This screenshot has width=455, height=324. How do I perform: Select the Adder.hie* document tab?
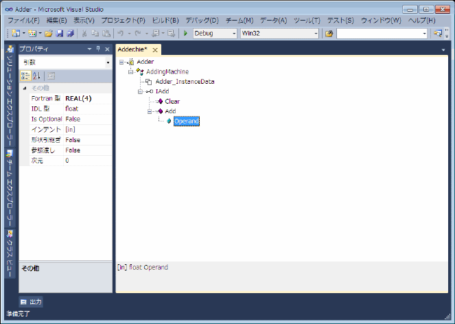click(133, 50)
